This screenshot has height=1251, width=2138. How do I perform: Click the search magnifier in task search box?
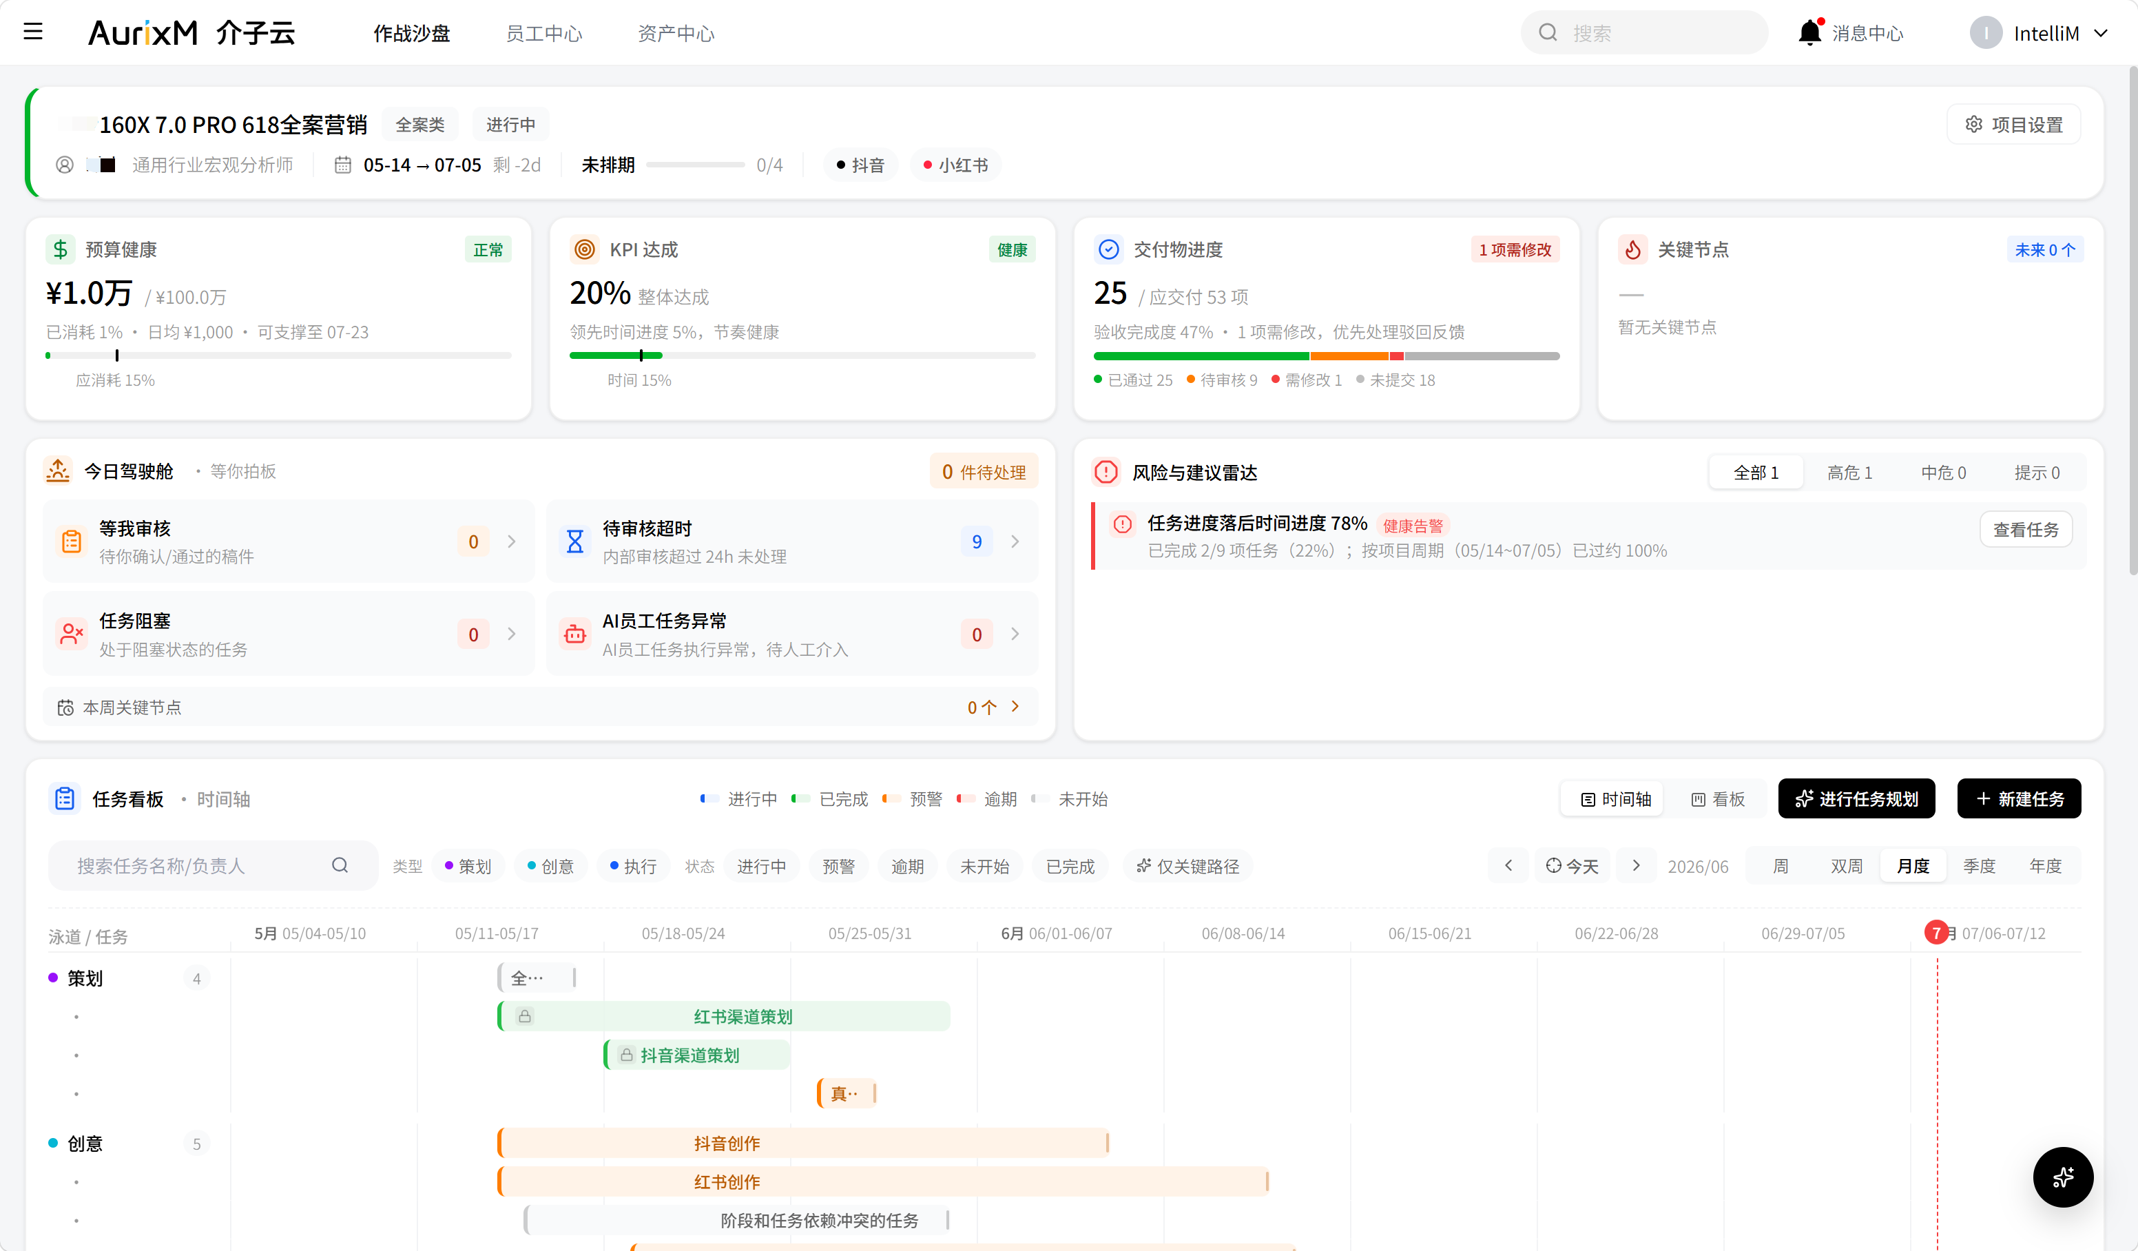pyautogui.click(x=340, y=865)
